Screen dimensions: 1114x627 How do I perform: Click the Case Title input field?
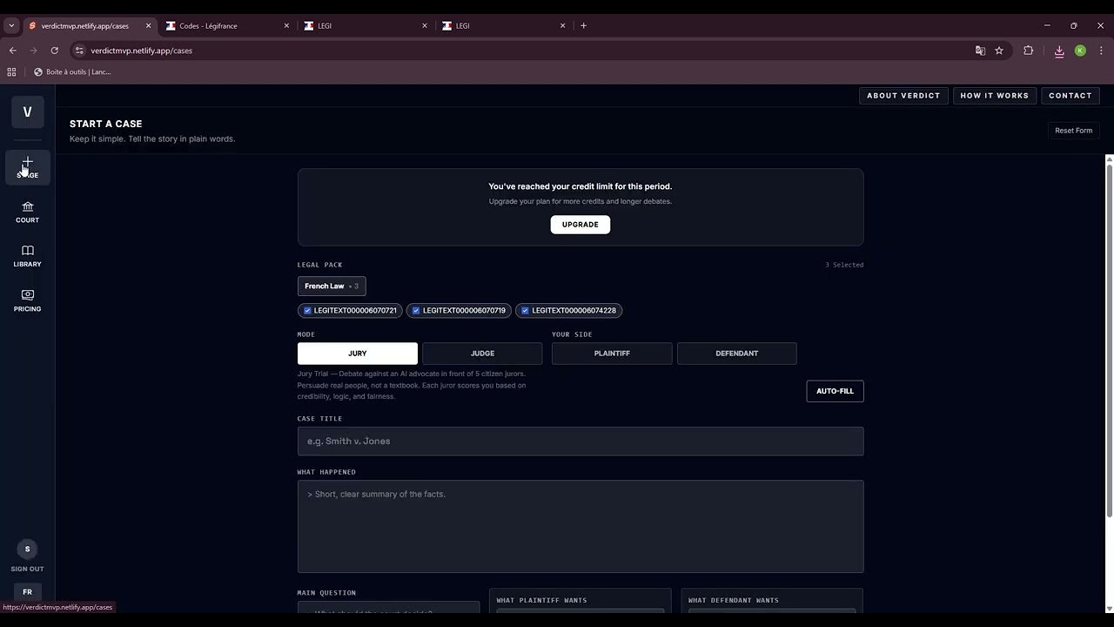click(x=580, y=442)
